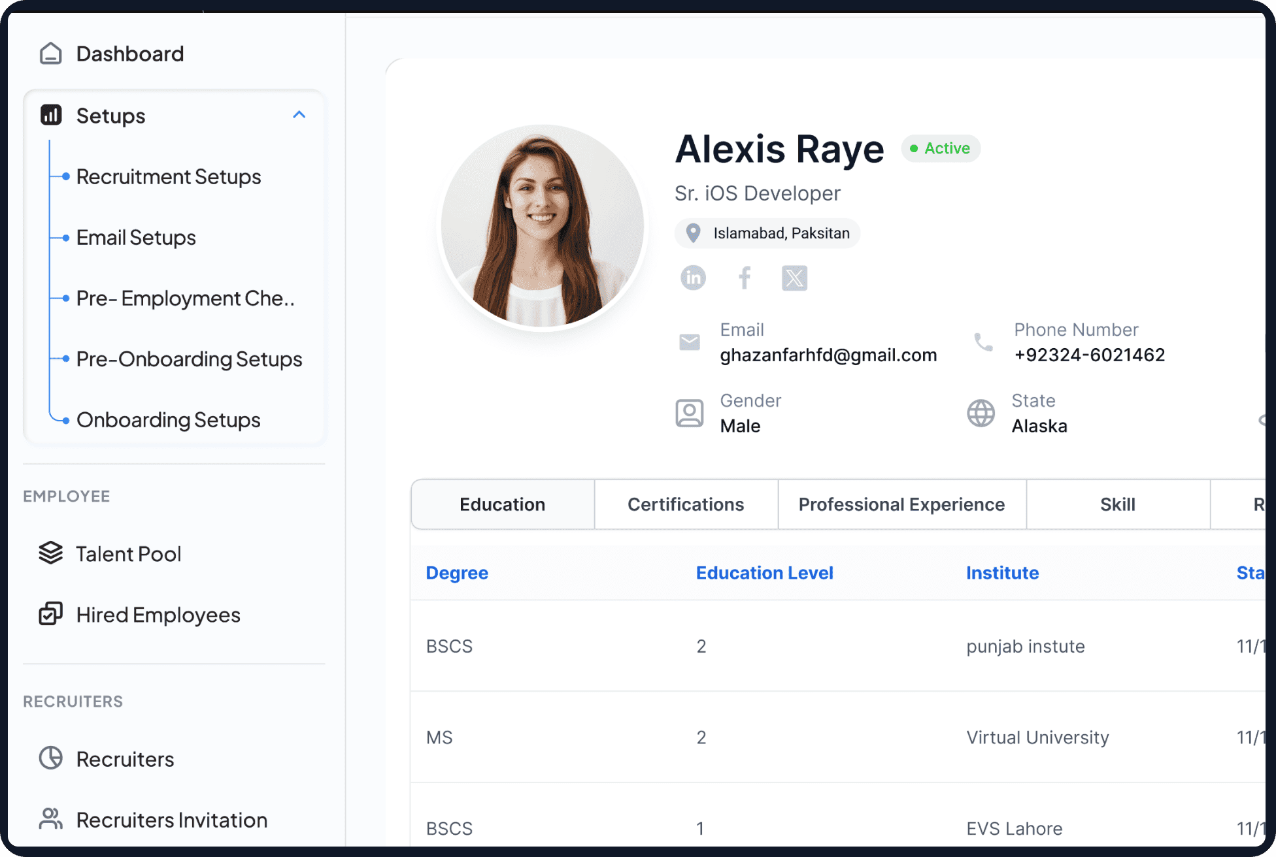Click the Active status badge
The height and width of the screenshot is (857, 1276).
[941, 148]
